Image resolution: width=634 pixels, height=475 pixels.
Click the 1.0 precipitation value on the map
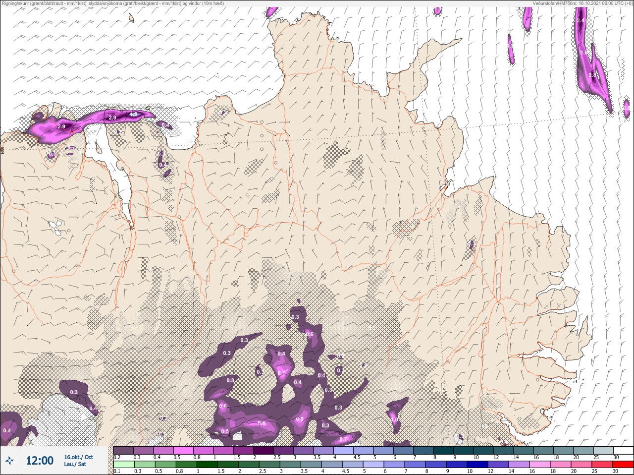(394, 419)
